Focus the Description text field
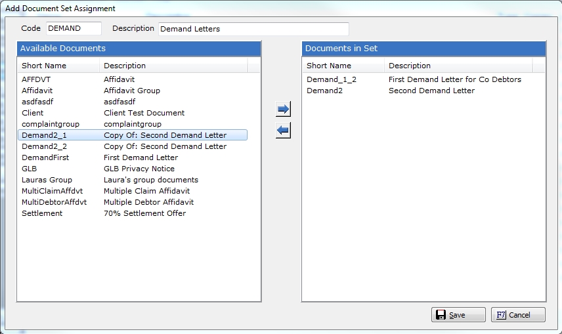 (253, 29)
